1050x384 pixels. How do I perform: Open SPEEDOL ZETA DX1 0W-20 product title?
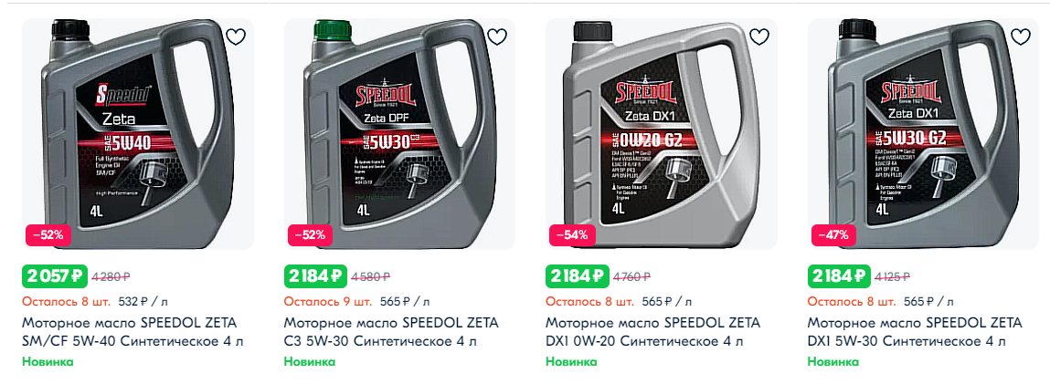pos(653,333)
